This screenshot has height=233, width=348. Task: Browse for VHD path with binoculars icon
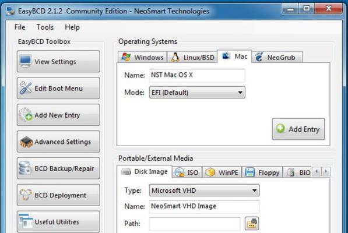(252, 224)
